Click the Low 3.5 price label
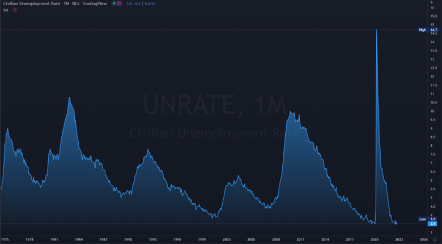Image resolution: width=442 pixels, height=244 pixels. (x=428, y=219)
